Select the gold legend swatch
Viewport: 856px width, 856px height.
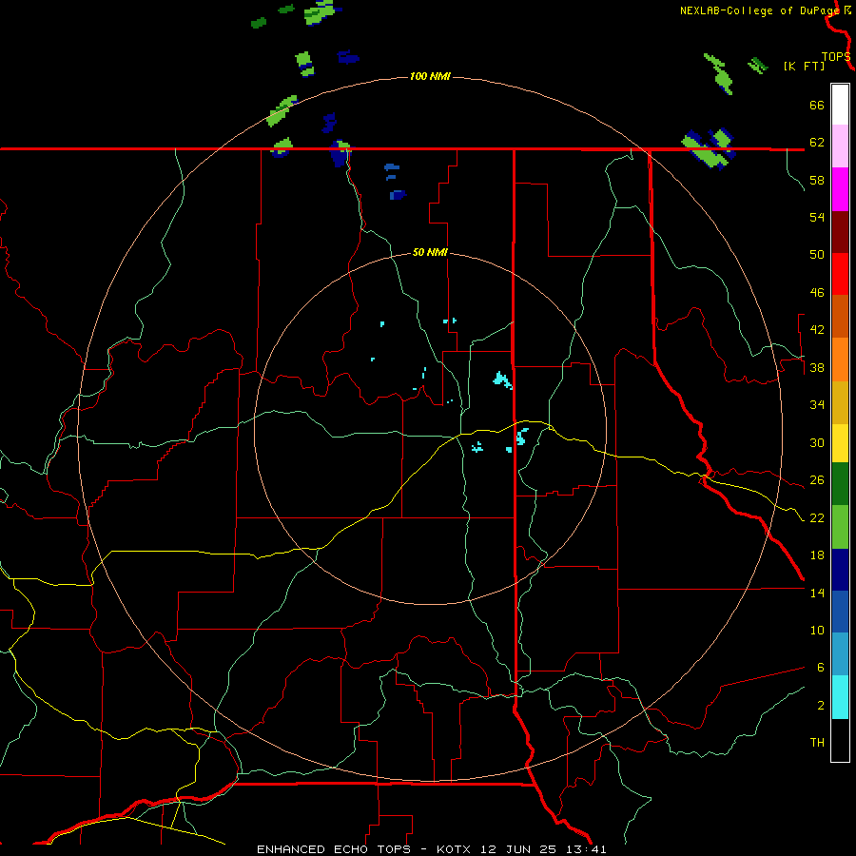(x=840, y=403)
